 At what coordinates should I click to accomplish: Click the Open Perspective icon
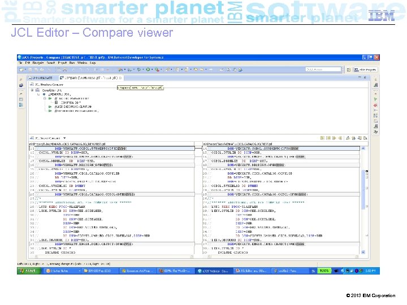pyautogui.click(x=349, y=70)
